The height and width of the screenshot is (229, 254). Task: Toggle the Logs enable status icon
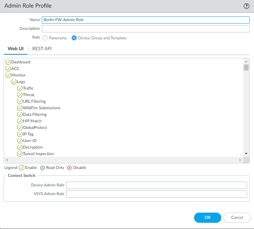click(x=14, y=82)
